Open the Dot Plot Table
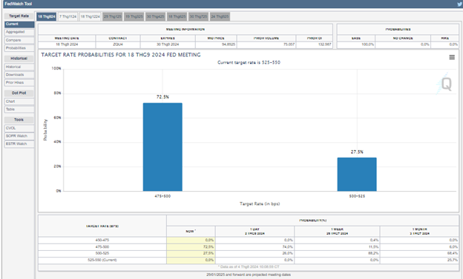Image resolution: width=463 pixels, height=279 pixels. (x=19, y=110)
